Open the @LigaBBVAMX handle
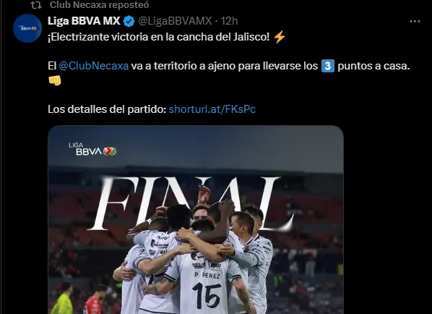 pyautogui.click(x=175, y=21)
